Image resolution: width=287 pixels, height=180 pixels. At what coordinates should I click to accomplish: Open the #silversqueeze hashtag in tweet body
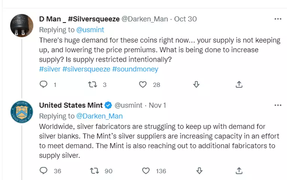[x=86, y=69]
